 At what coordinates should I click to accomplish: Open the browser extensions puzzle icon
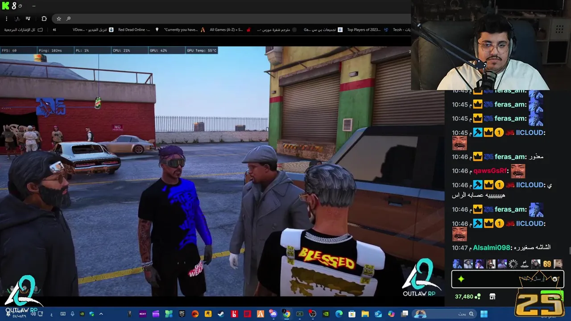click(x=44, y=19)
